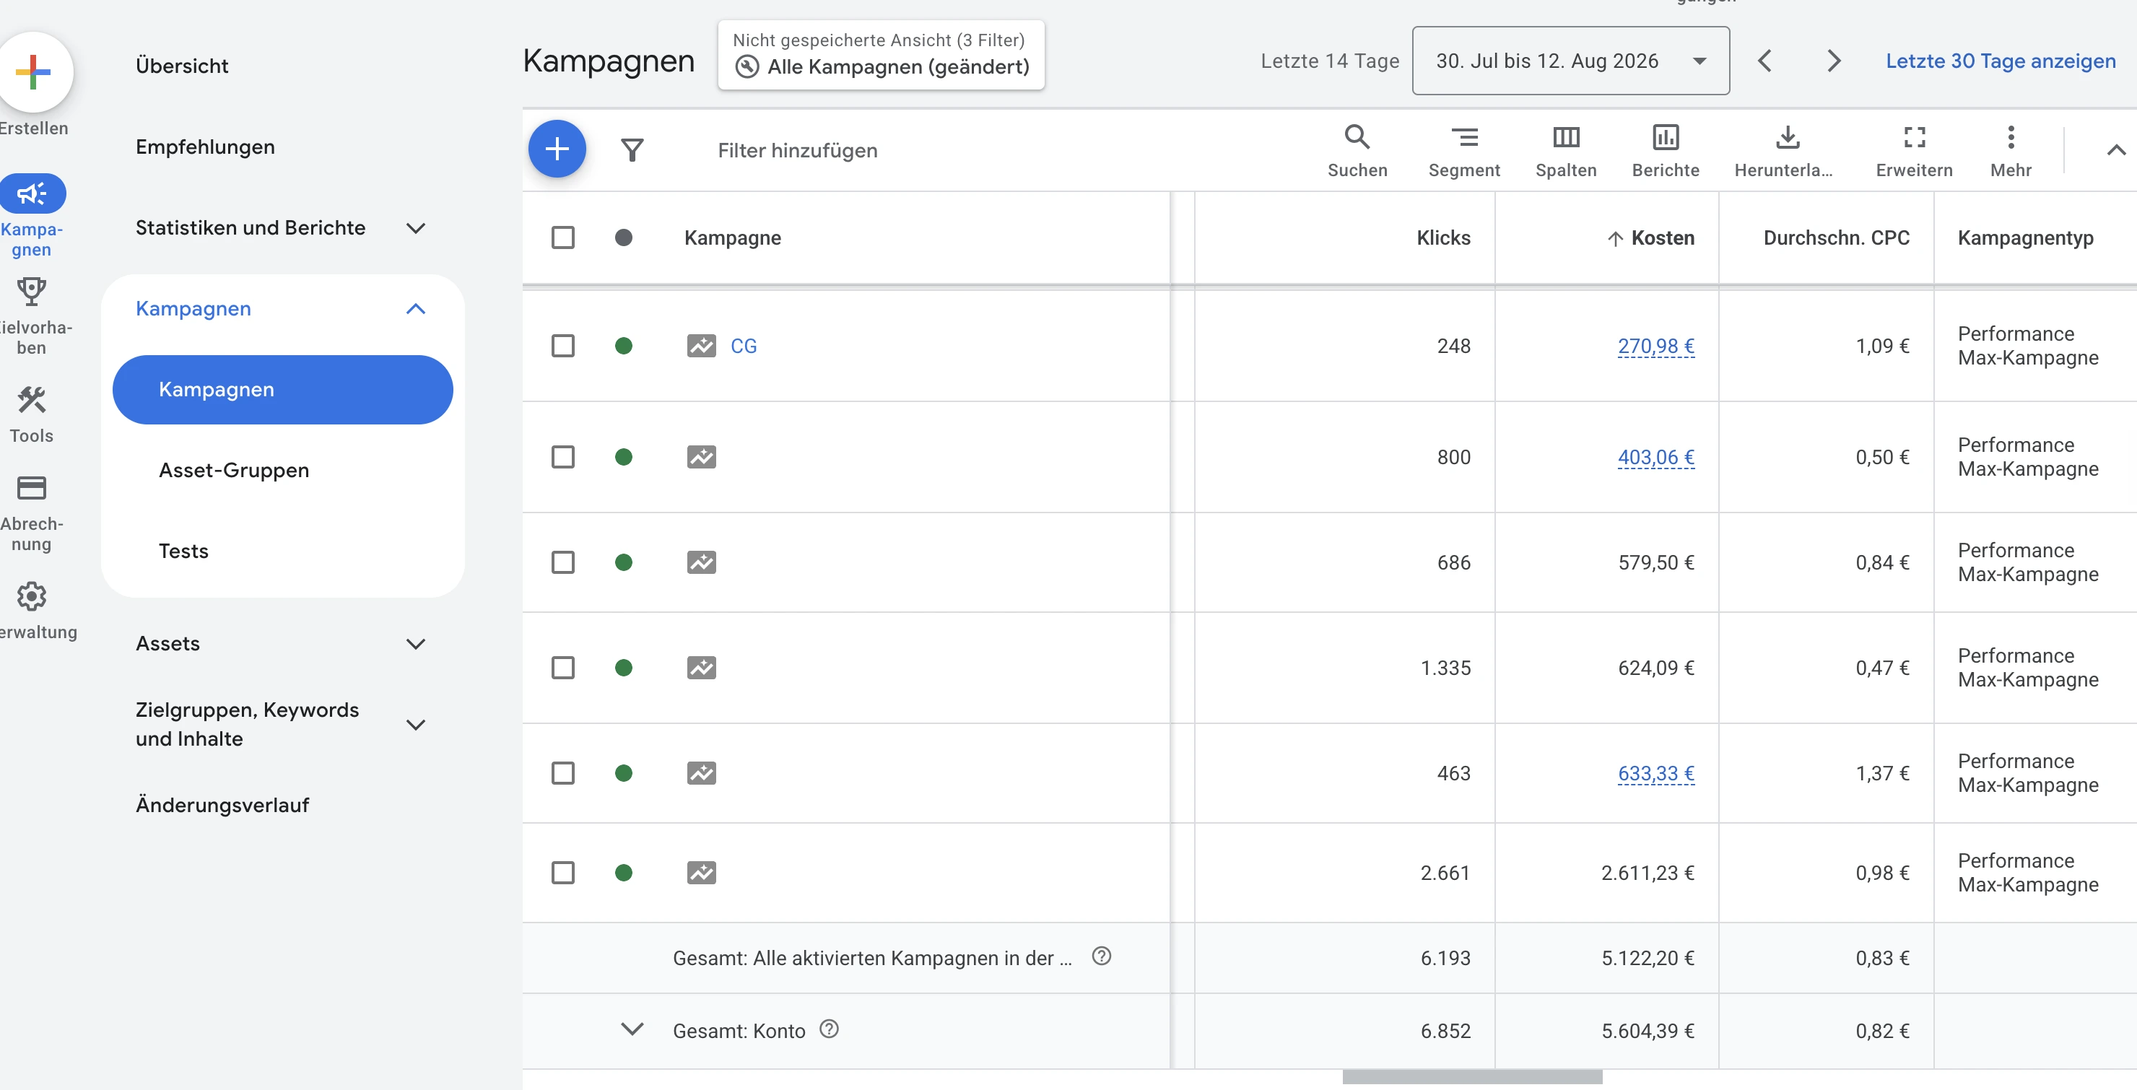
Task: Open the Mehr three-dot menu
Action: click(x=2010, y=137)
